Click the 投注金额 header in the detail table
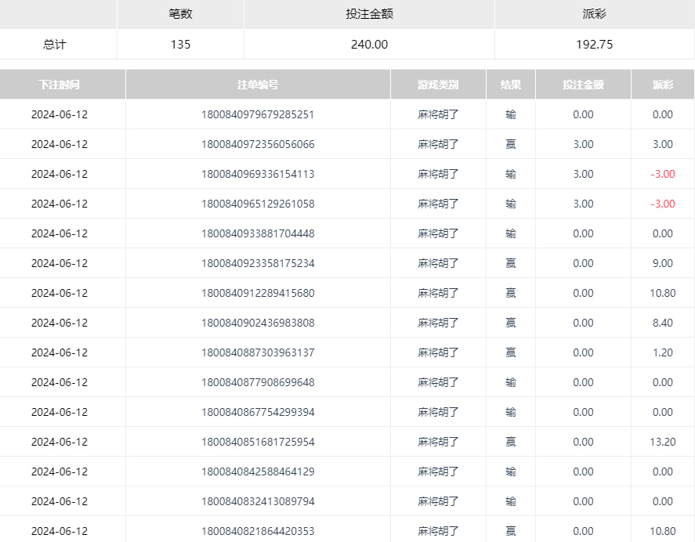The image size is (695, 542). click(583, 85)
